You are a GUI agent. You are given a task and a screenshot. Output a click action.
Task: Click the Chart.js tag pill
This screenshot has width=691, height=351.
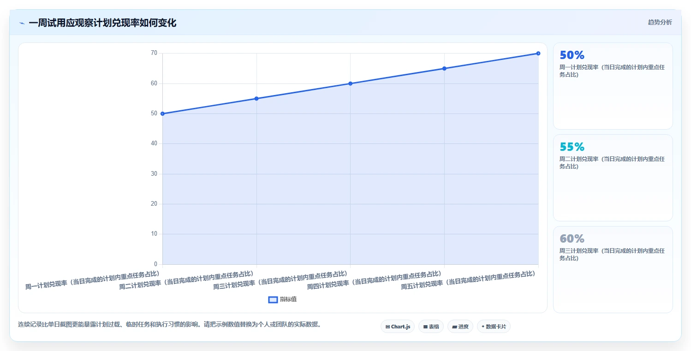(x=398, y=327)
